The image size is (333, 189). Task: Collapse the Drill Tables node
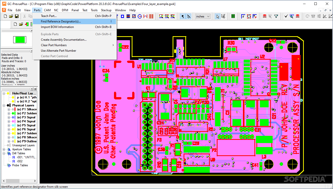coord(4,153)
